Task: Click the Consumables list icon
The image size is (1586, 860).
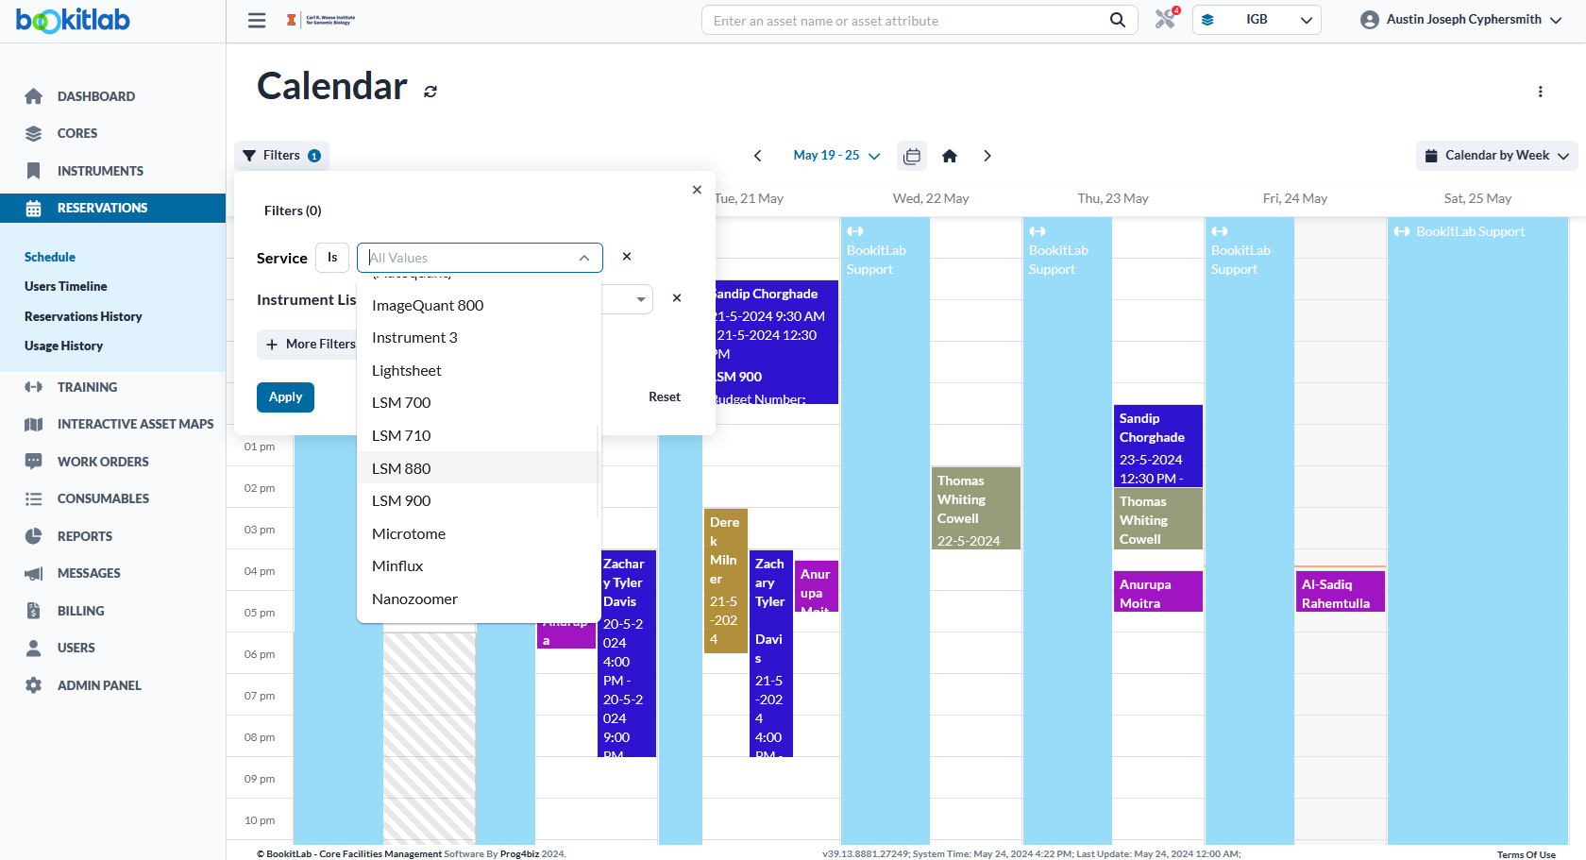Action: click(34, 498)
